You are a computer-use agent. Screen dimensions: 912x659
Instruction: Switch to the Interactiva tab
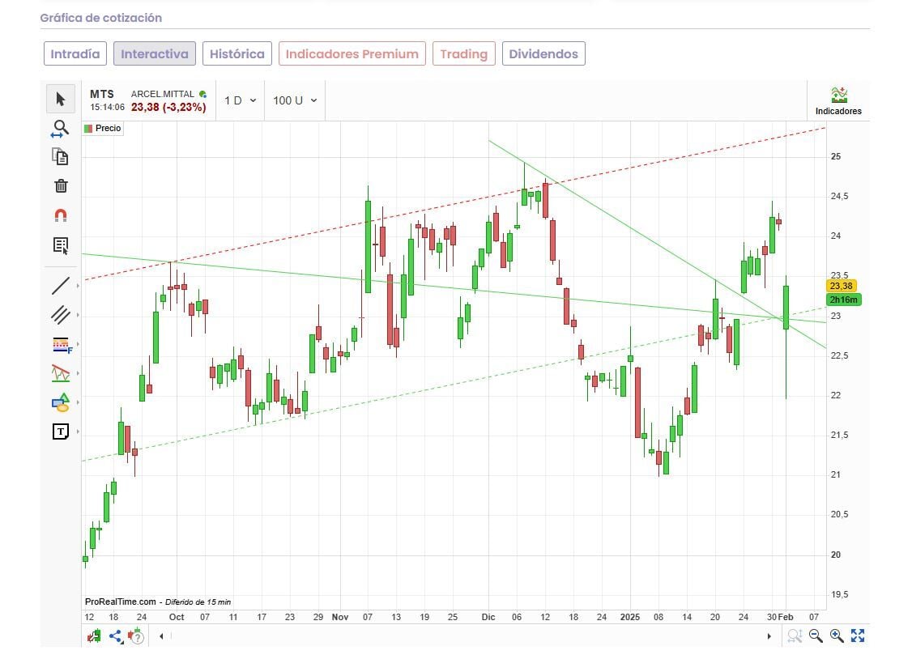pyautogui.click(x=155, y=54)
